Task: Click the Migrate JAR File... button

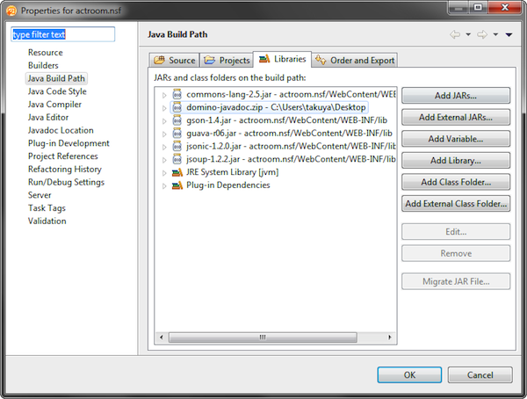Action: pos(456,281)
